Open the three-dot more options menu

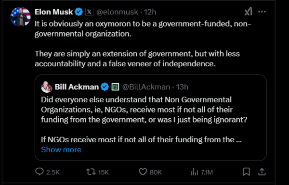[x=262, y=12]
